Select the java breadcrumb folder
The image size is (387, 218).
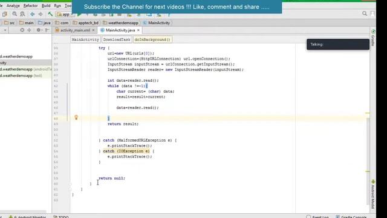[x=44, y=23]
